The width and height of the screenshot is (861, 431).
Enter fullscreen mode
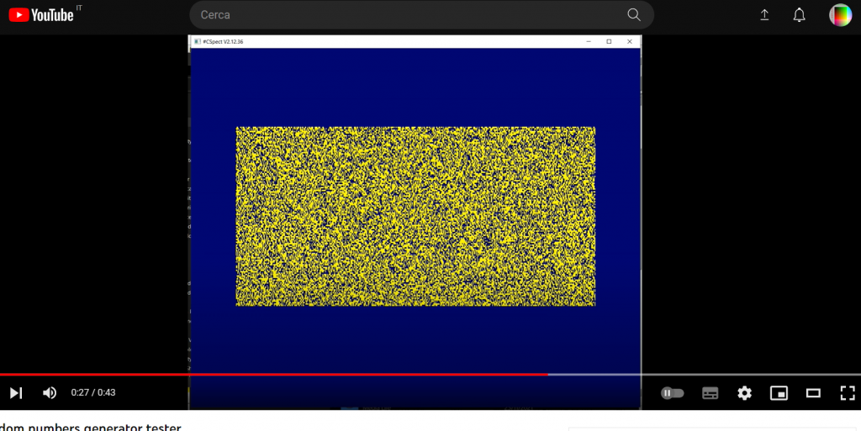(847, 392)
